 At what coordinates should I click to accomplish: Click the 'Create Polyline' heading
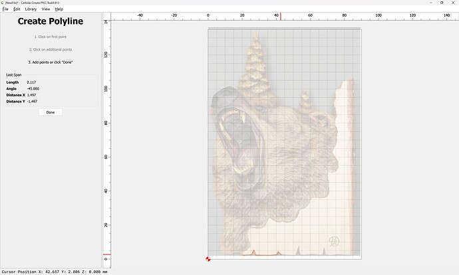coord(51,21)
